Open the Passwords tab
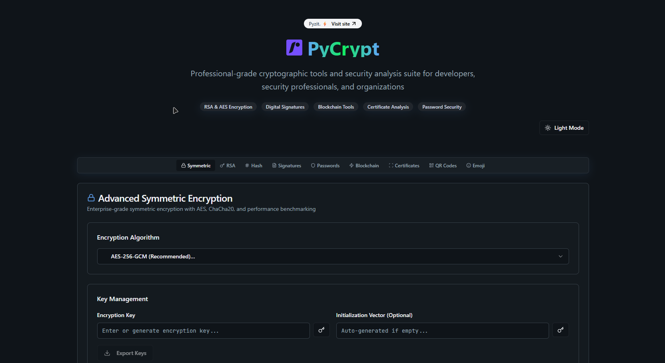The height and width of the screenshot is (363, 665). [325, 166]
